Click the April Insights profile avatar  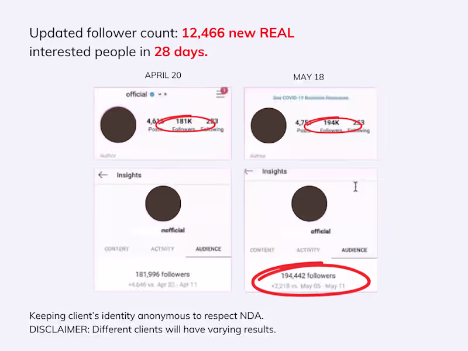tap(163, 204)
